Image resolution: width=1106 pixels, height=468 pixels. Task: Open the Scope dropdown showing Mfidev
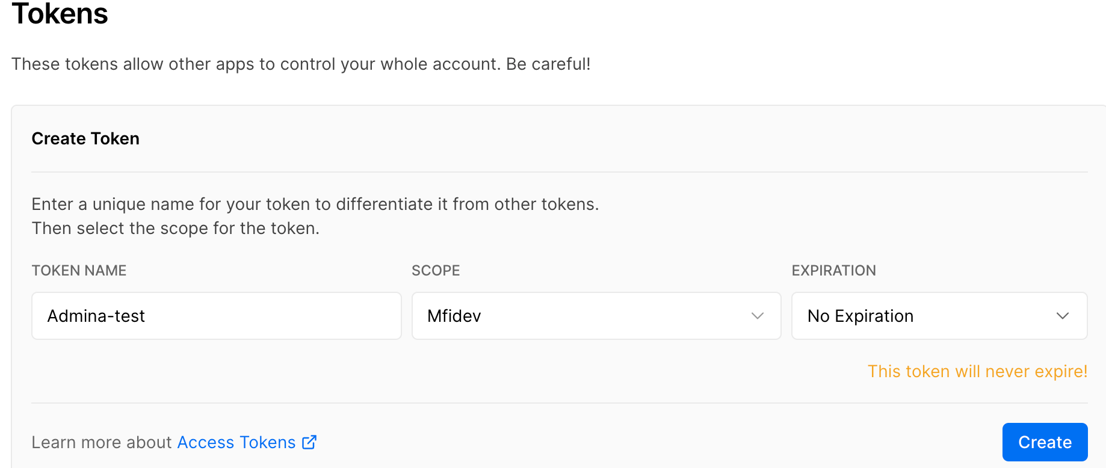(x=596, y=316)
